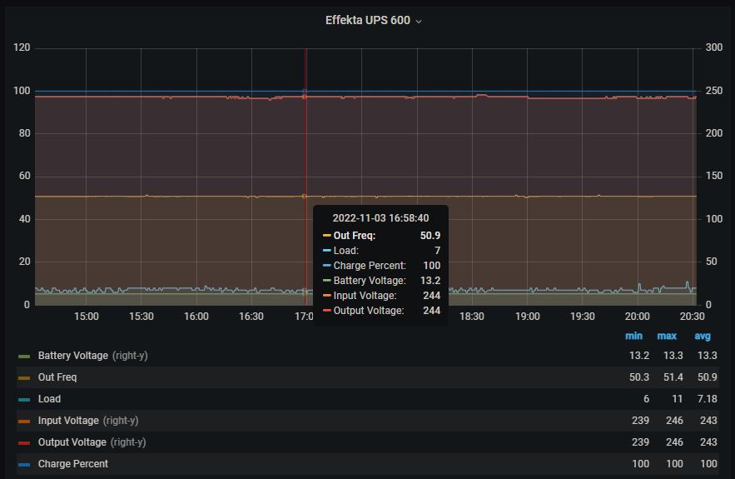Screen dimensions: 735x479
Task: Toggle the Out Freq series in the legend
Action: (57, 377)
